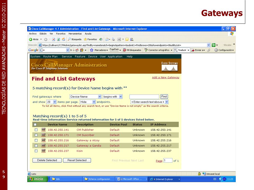254x190 pixels.
Task: Open the Herramientas browser menu
Action: click(75, 34)
